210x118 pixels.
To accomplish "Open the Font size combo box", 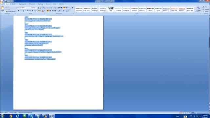I will 34,8.
